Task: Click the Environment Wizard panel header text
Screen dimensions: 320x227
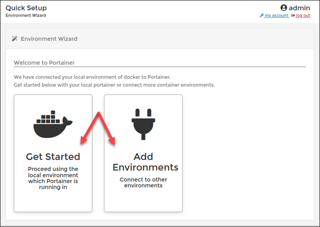Action: [49, 39]
